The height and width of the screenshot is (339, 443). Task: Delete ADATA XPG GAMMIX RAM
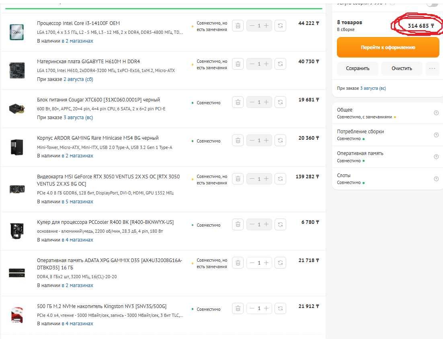(x=238, y=263)
